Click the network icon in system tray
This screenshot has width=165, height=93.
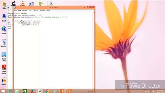tap(151, 91)
